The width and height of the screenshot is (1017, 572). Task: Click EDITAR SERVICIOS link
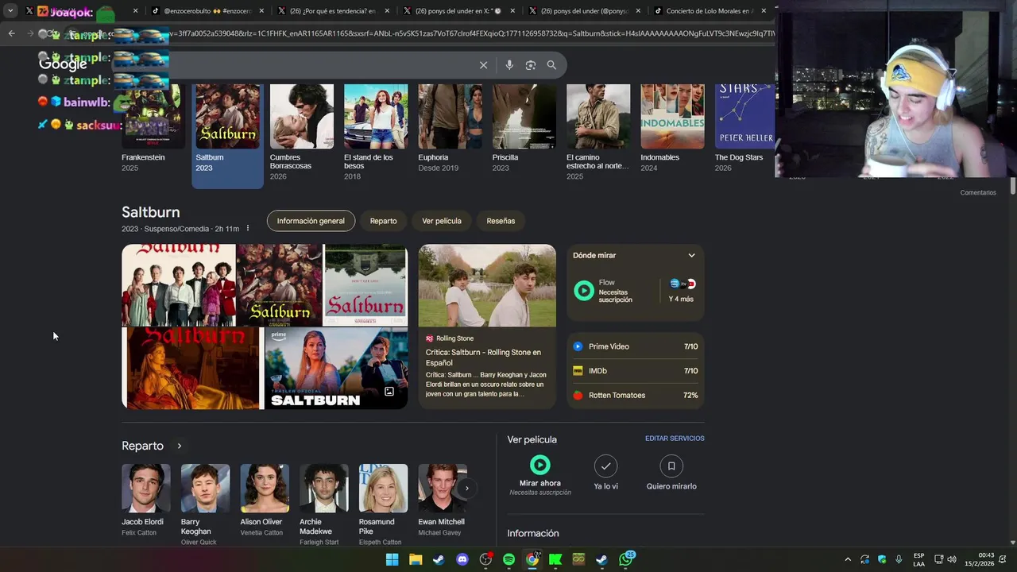coord(675,439)
